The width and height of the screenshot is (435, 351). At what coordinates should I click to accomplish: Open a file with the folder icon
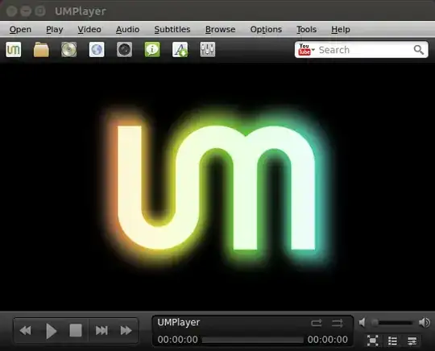tap(41, 50)
